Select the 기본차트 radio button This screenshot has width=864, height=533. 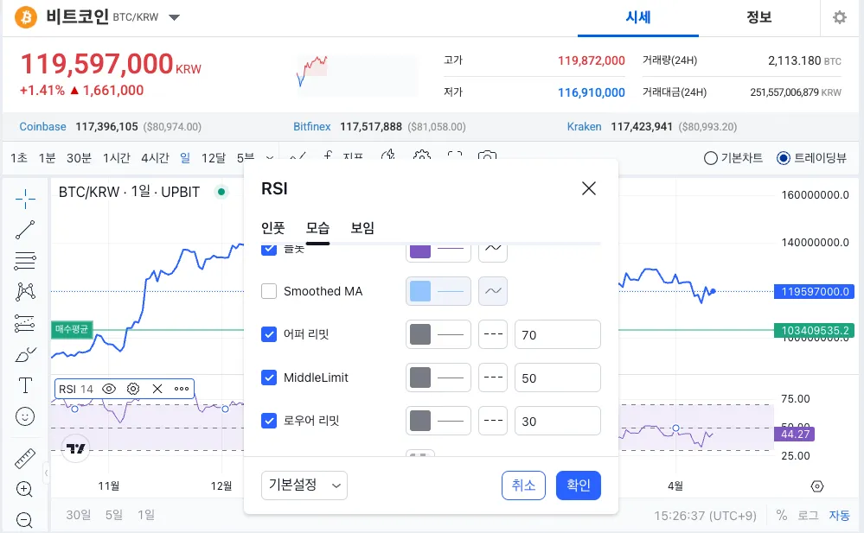(711, 158)
